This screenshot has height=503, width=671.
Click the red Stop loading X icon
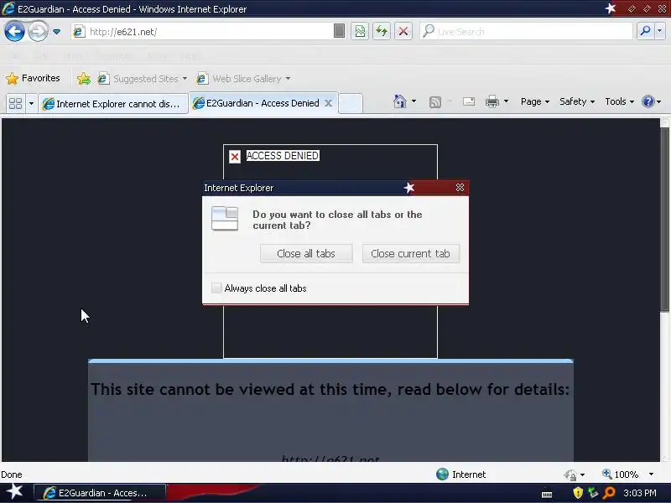coord(403,31)
